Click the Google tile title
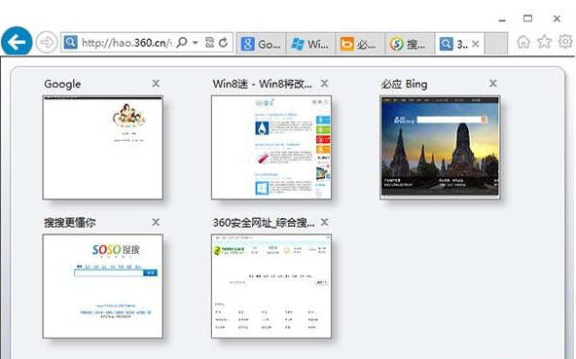Image resolution: width=576 pixels, height=359 pixels. point(62,84)
